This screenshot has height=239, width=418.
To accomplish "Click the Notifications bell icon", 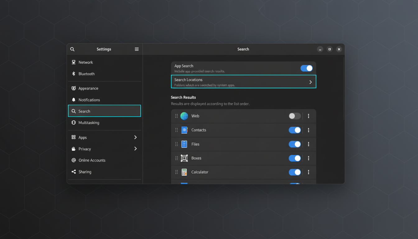I will click(73, 100).
